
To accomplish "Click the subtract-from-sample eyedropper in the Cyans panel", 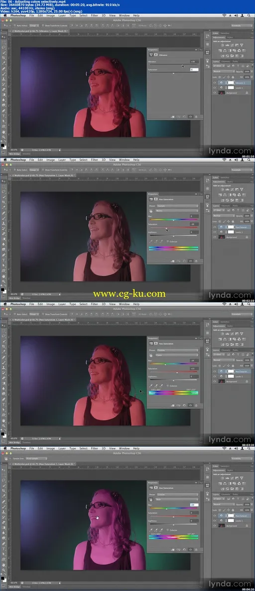I will 161,386.
